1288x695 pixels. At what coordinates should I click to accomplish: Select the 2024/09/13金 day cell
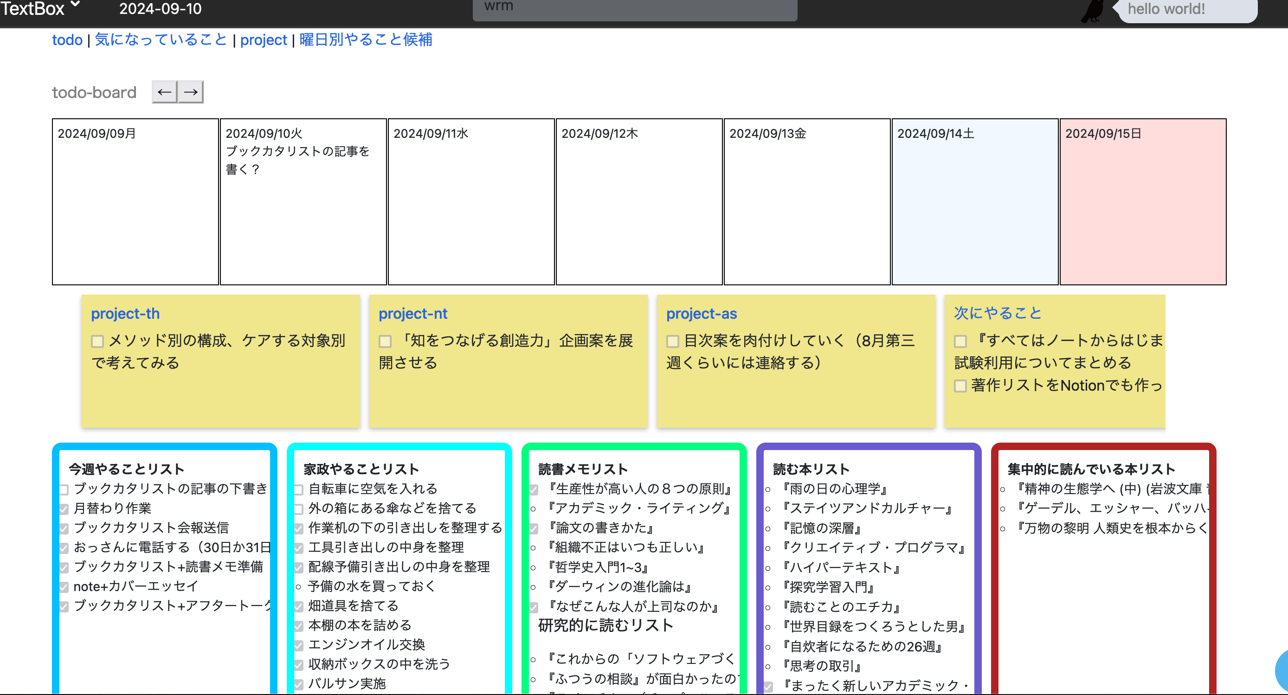point(807,201)
